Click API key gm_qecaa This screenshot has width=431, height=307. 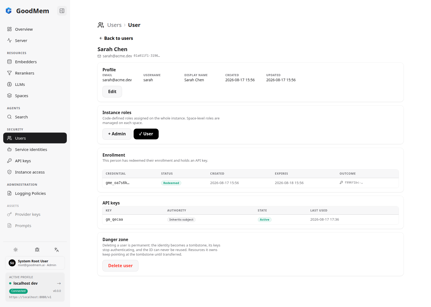pyautogui.click(x=114, y=219)
